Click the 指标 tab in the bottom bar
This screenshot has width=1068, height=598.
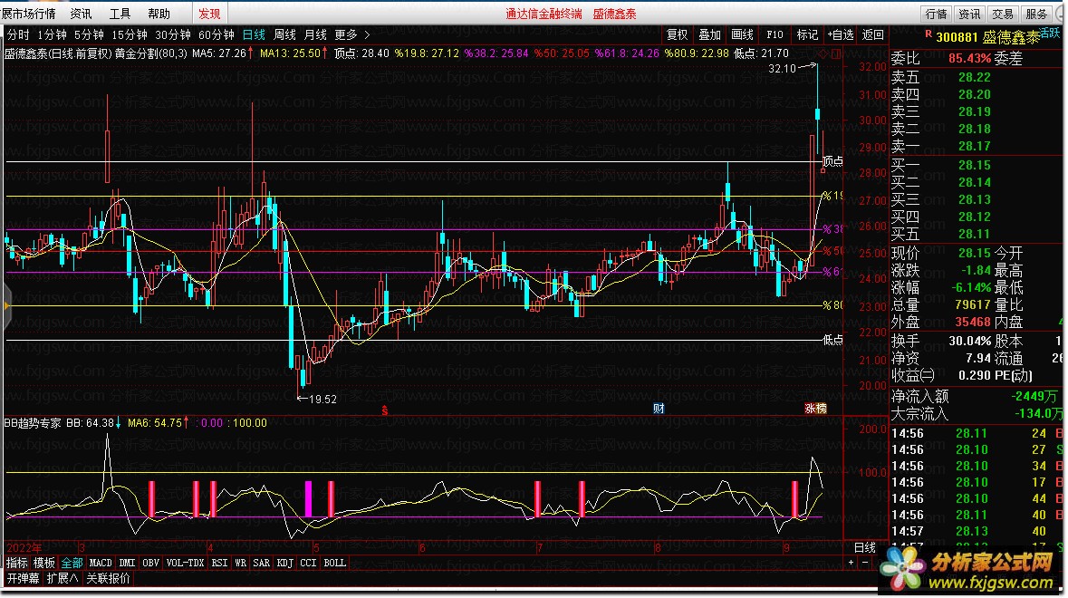pos(17,563)
